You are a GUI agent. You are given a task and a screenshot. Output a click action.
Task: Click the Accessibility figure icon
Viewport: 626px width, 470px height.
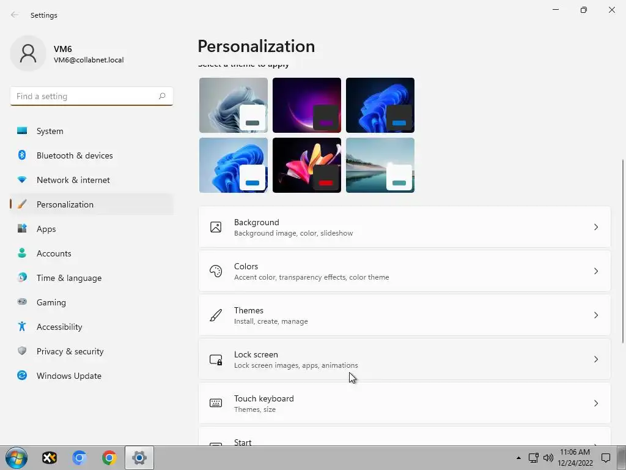click(x=22, y=327)
